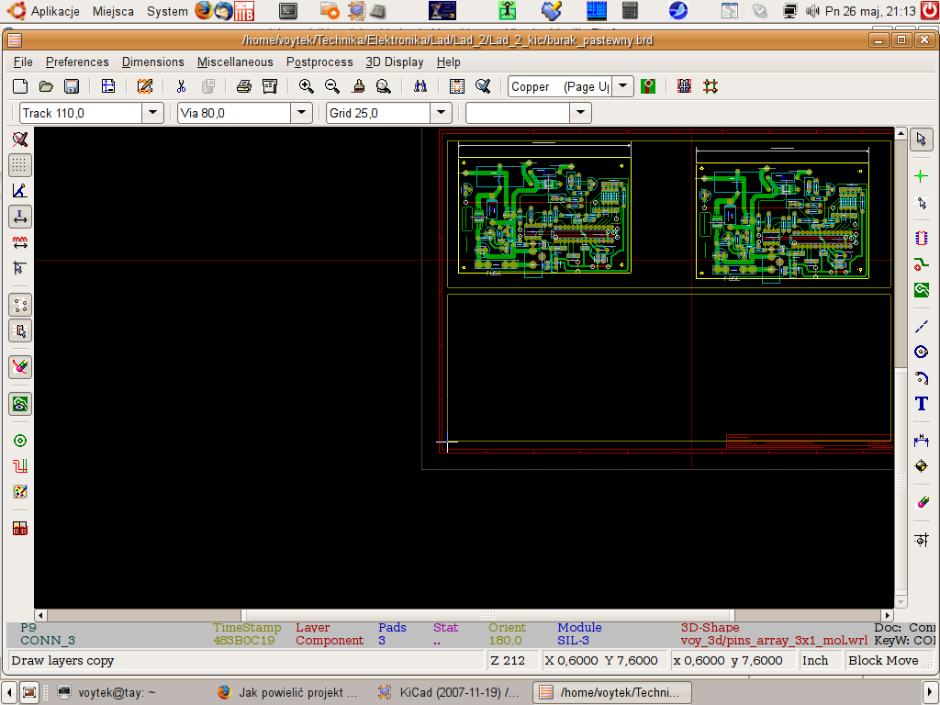Expand the empty zoom selection dropdown
This screenshot has width=940, height=705.
[x=580, y=113]
